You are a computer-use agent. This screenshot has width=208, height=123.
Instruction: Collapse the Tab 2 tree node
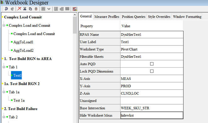4,117
